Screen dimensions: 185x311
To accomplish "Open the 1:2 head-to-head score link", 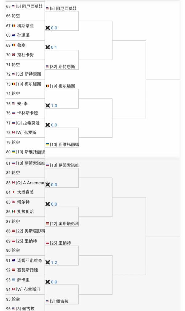I will tap(54, 262).
